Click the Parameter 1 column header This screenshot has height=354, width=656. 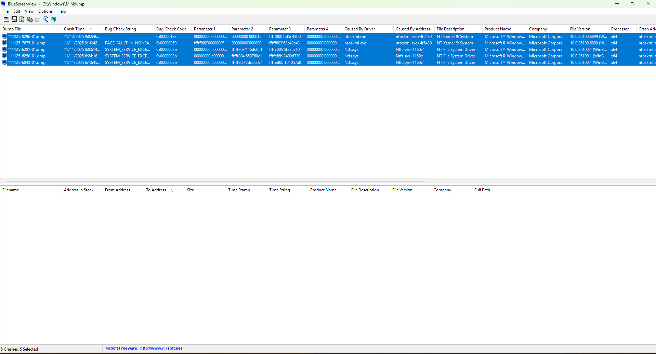coord(210,29)
